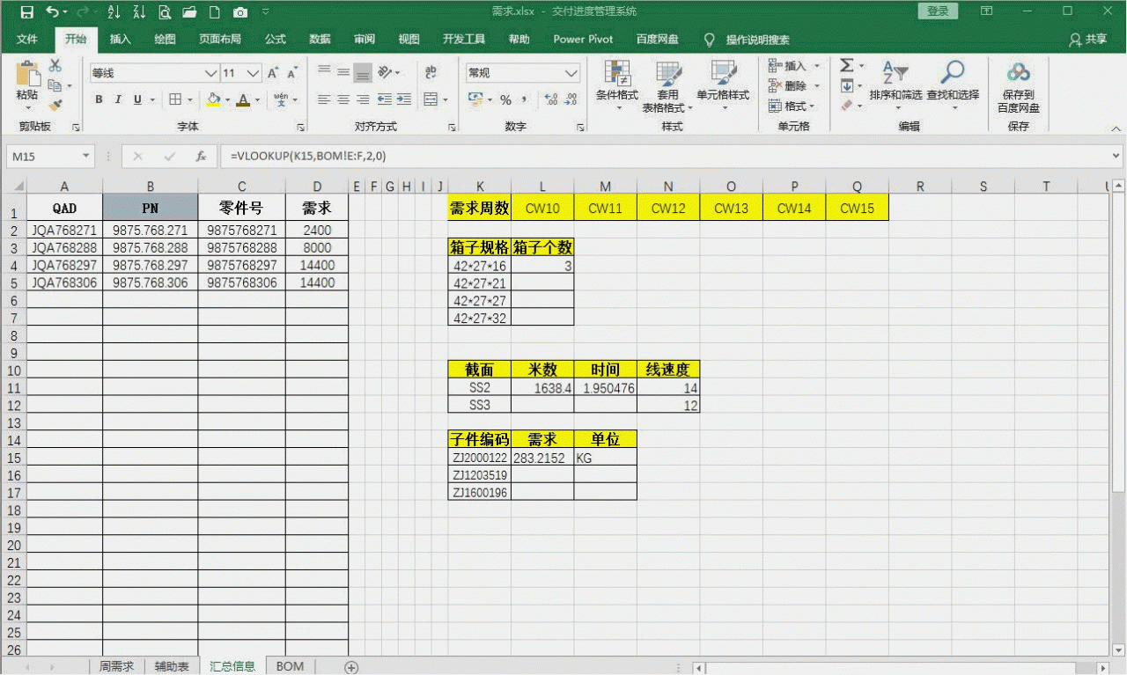Viewport: 1127px width, 675px height.
Task: Add a new sheet with plus button
Action: point(351,667)
